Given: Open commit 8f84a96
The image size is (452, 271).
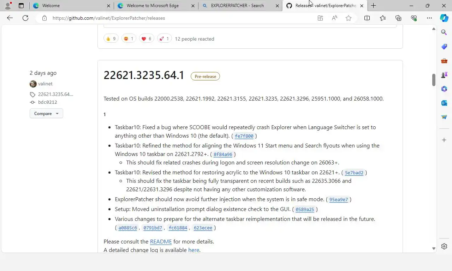Looking at the screenshot, I should coord(223,154).
